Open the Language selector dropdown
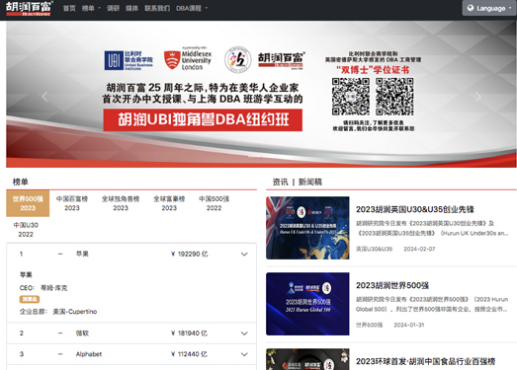The height and width of the screenshot is (370, 517). (489, 8)
